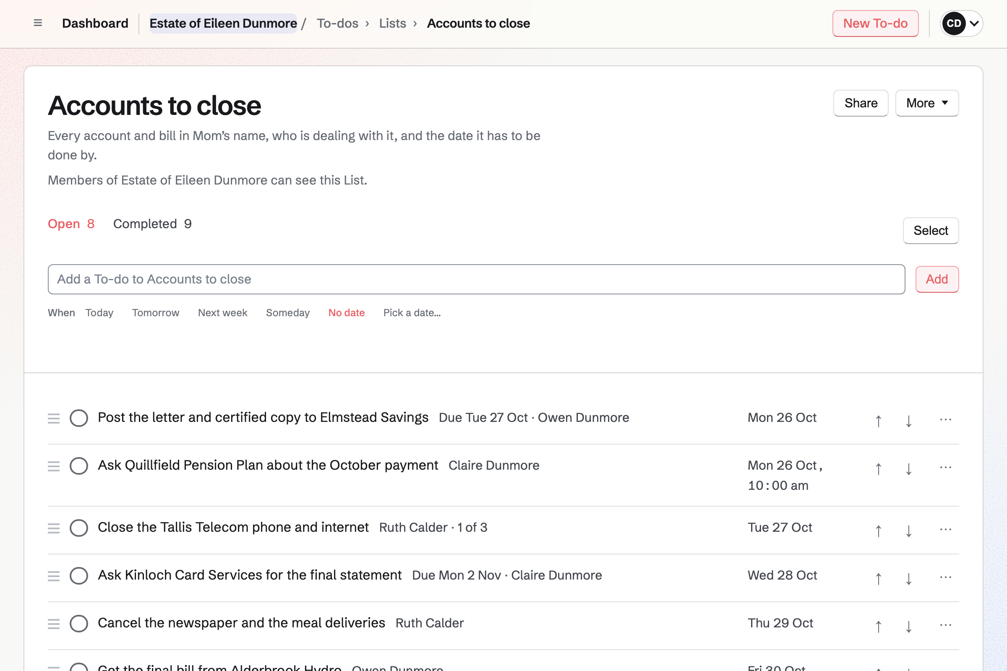
Task: Mark Close the Tallis Telecom to-do done
Action: 79,528
